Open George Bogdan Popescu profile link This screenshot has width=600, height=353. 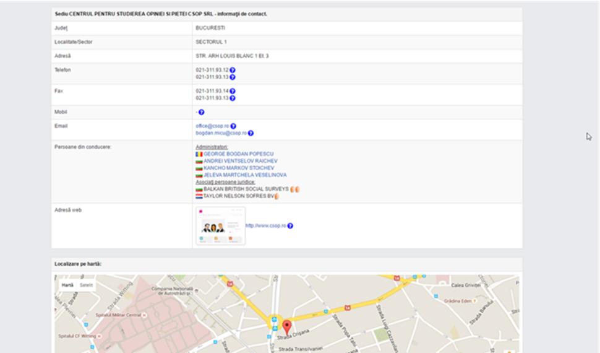(x=238, y=154)
